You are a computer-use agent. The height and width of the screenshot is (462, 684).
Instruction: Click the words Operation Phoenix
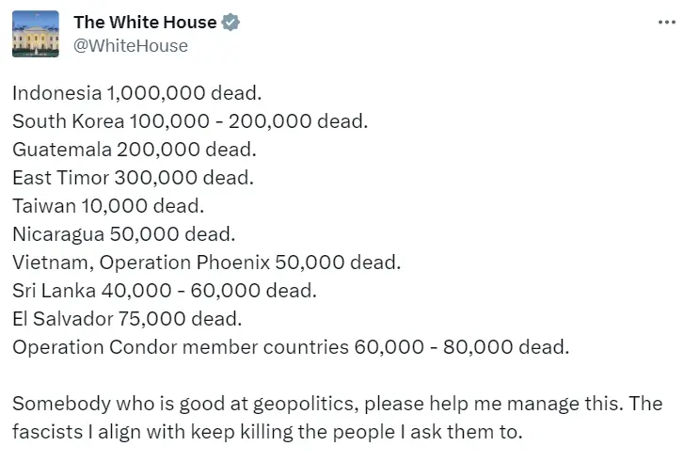click(184, 263)
